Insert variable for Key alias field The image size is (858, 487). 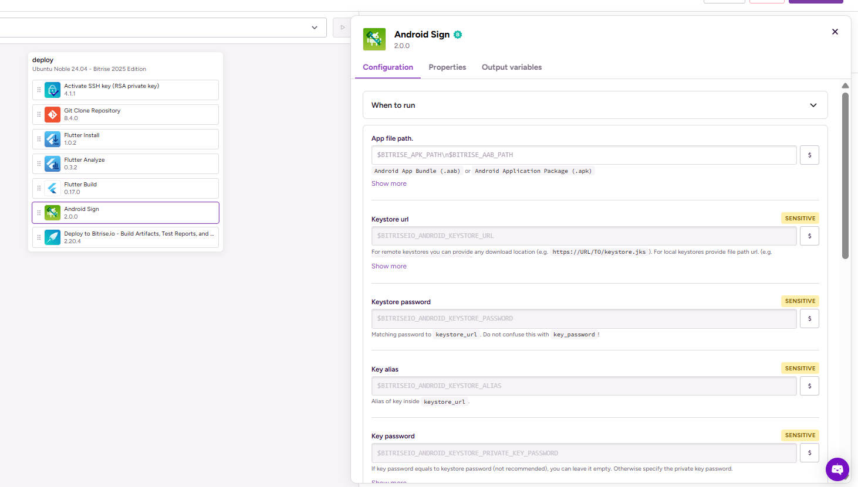click(809, 386)
